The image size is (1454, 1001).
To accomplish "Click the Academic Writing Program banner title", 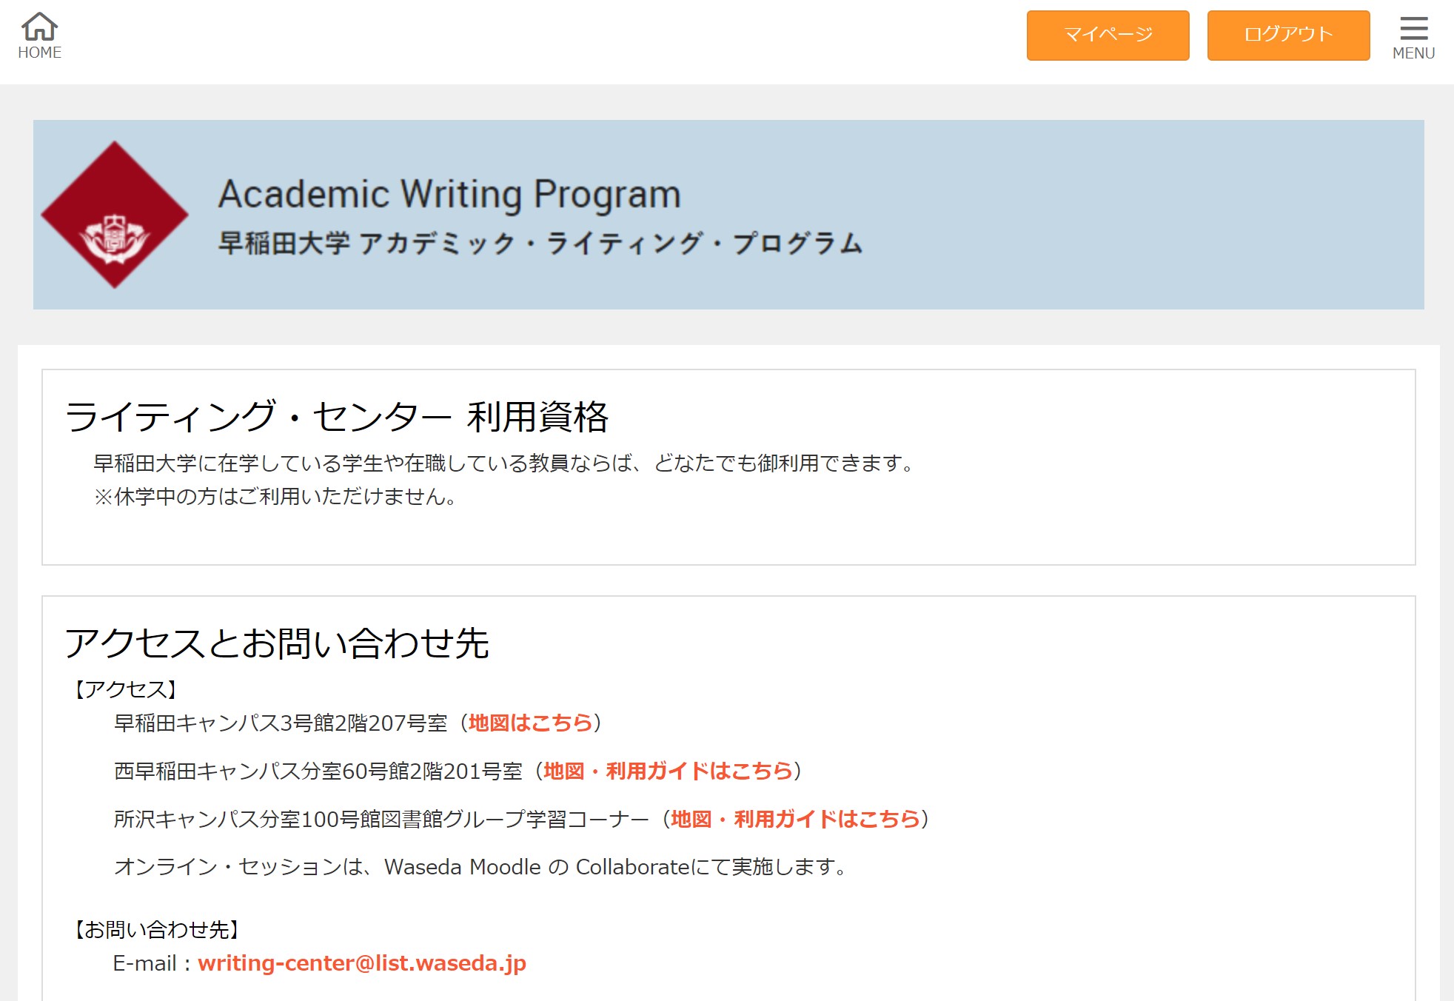I will tap(449, 194).
